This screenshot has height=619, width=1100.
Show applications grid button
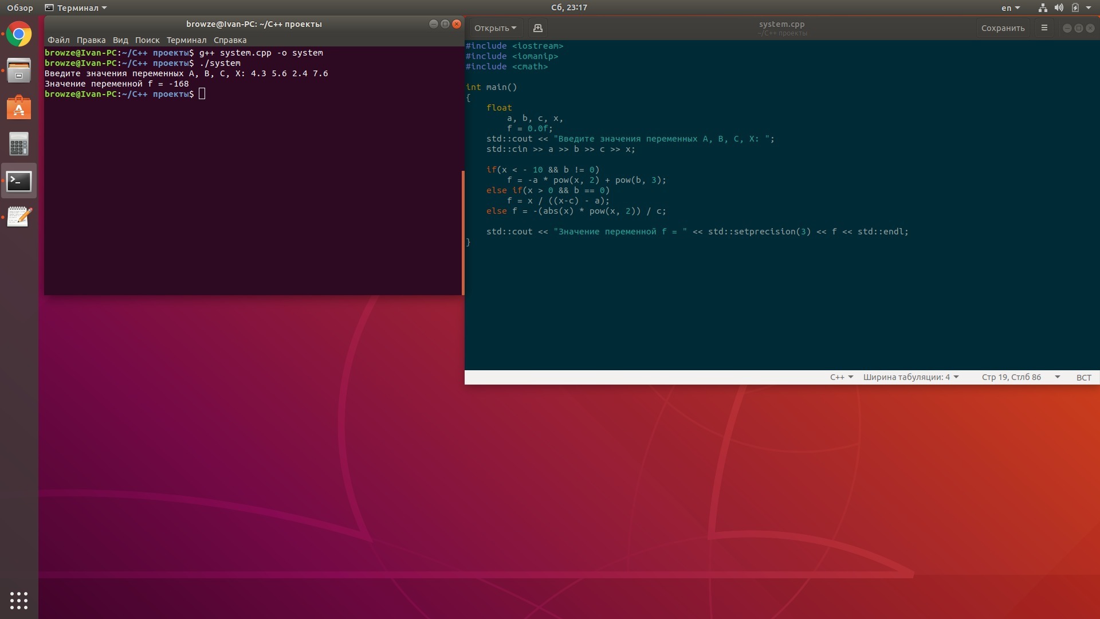tap(19, 600)
